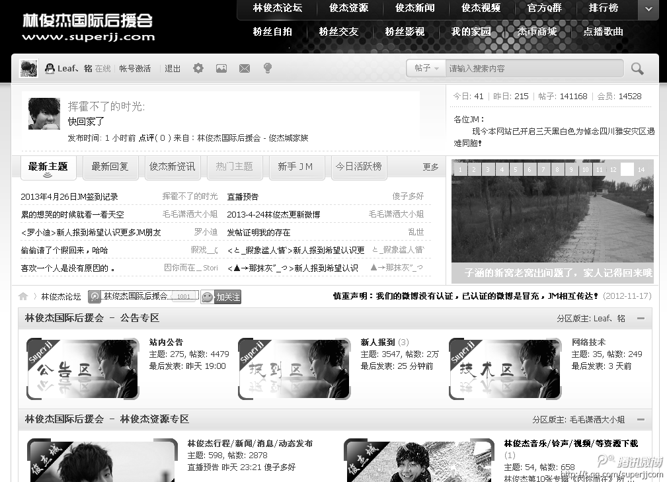Open the 公告区 board image
The image size is (667, 482).
(83, 369)
